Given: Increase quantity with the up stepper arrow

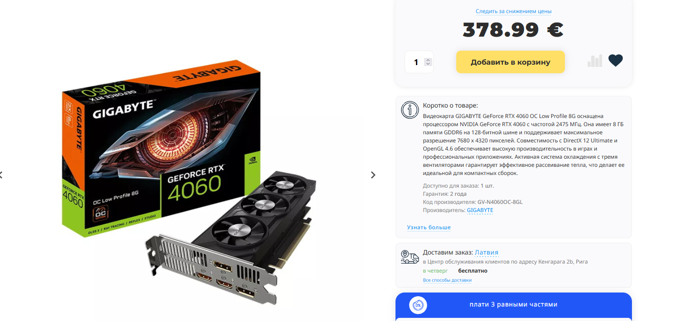Looking at the screenshot, I should tap(428, 60).
